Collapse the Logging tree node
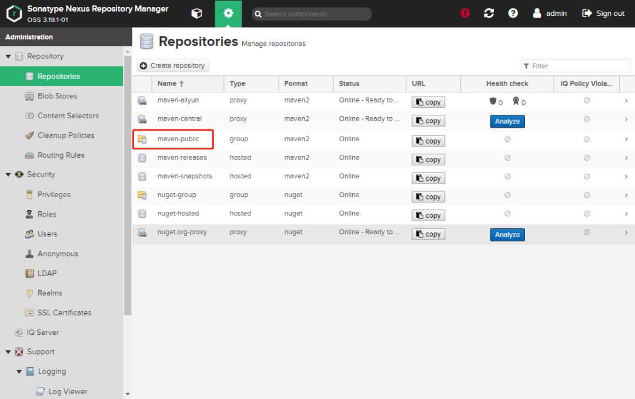The image size is (635, 399). point(19,371)
